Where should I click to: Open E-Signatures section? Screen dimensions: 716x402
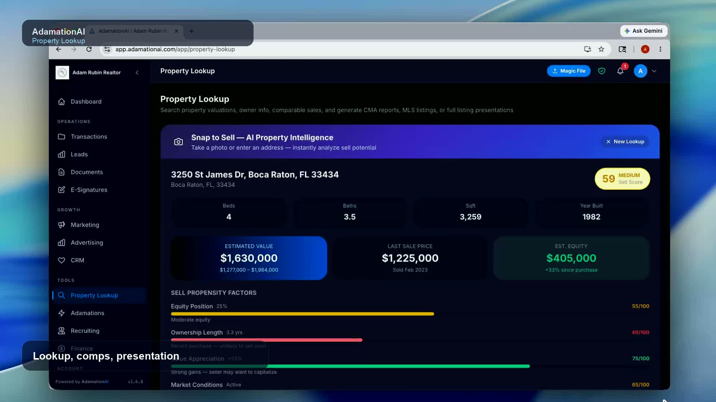pyautogui.click(x=89, y=190)
